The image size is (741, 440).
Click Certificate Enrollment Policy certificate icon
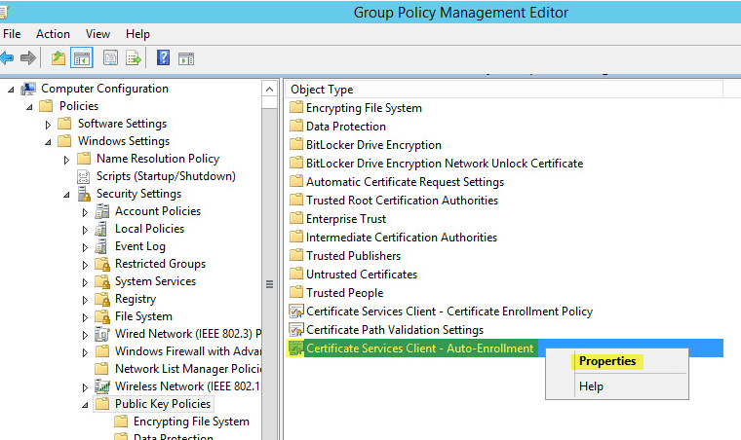(x=296, y=312)
